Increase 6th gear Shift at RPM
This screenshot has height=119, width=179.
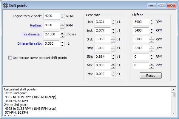pyautogui.click(x=152, y=64)
